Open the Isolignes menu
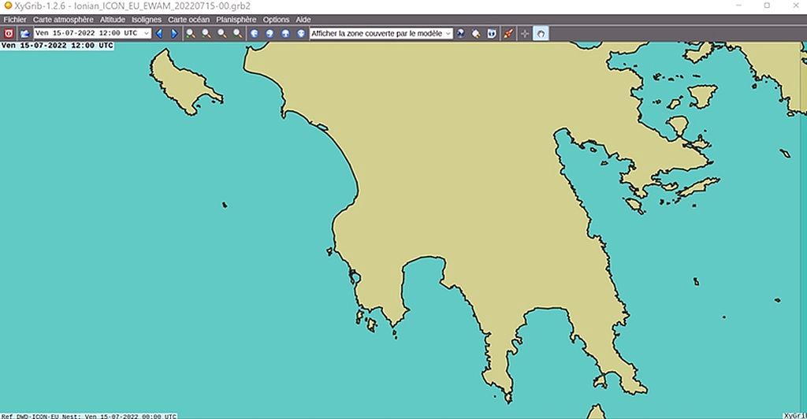This screenshot has height=419, width=807. click(147, 20)
